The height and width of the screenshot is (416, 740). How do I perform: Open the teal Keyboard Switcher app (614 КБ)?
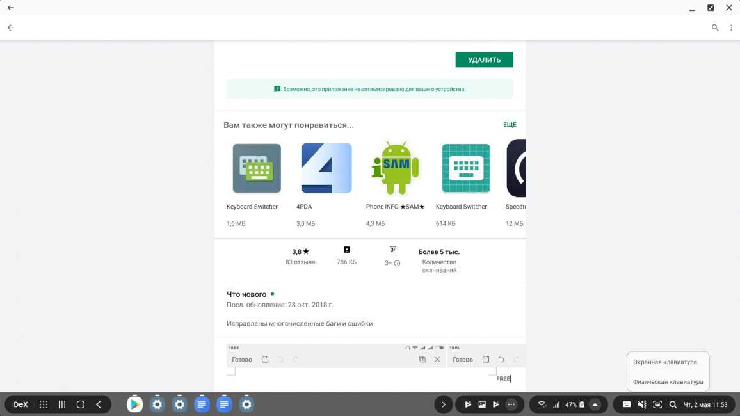click(x=466, y=168)
